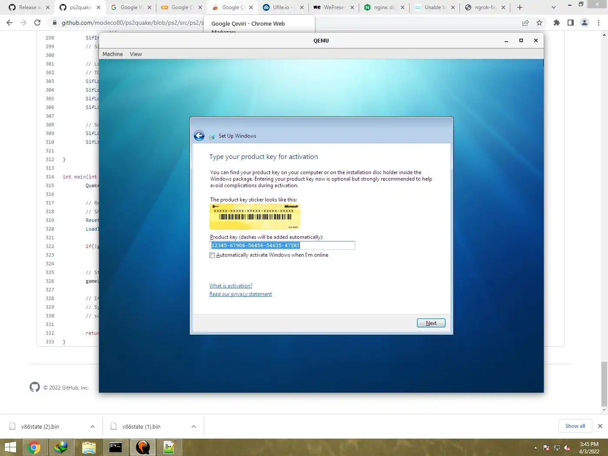The height and width of the screenshot is (456, 608).
Task: Click Show all downloads button
Action: coord(575,426)
